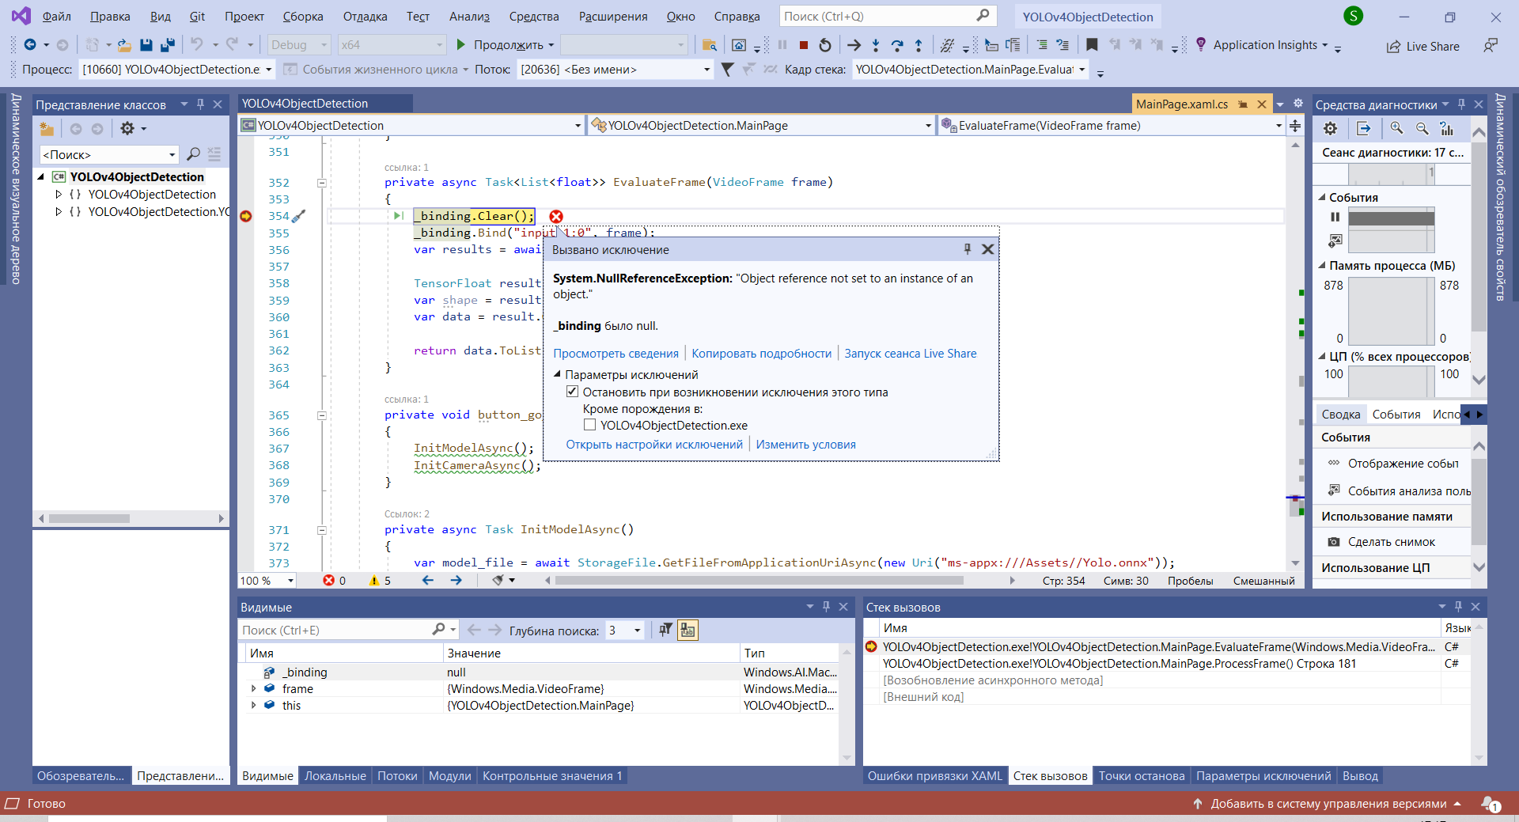Toggle pin on MainPage.xaml.cs tab
The height and width of the screenshot is (822, 1519).
(x=1243, y=104)
